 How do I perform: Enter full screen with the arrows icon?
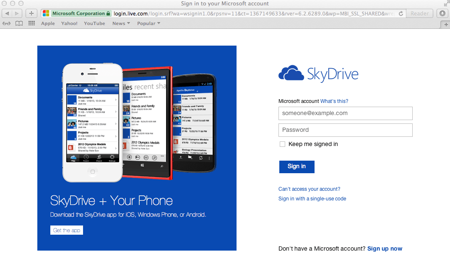coord(447,3)
